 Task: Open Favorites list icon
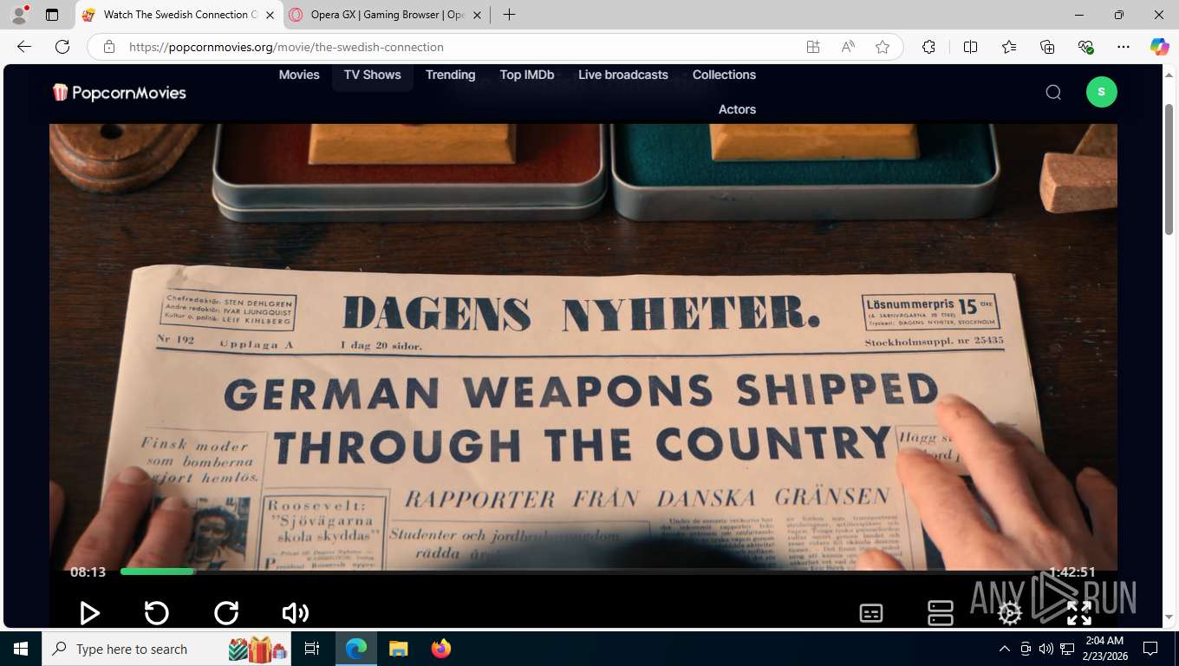point(1009,47)
